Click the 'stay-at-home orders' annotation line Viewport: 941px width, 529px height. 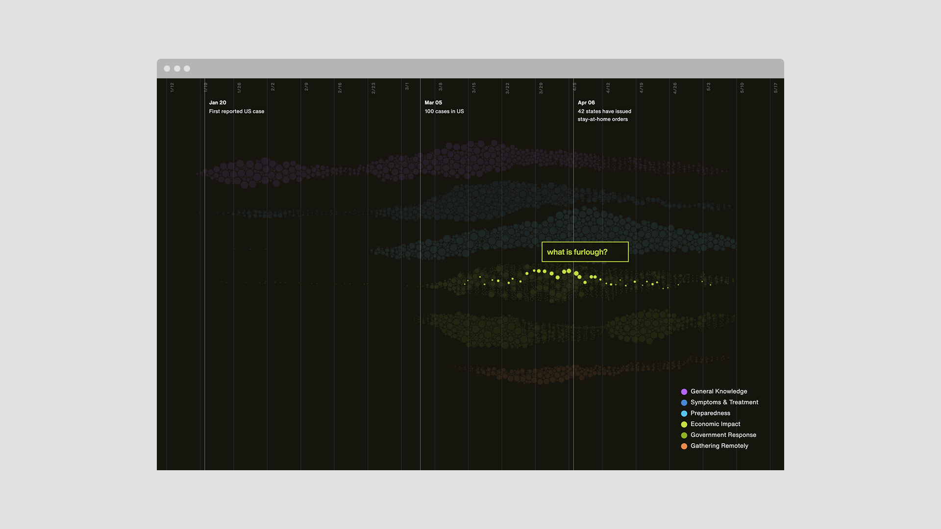click(x=602, y=120)
